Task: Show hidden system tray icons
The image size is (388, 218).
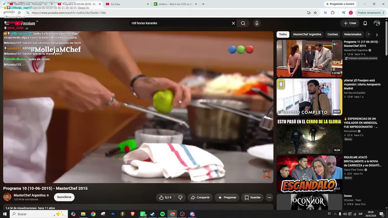Action: tap(335, 214)
